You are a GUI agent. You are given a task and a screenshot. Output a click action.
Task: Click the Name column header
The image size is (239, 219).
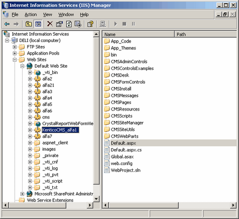click(139, 34)
